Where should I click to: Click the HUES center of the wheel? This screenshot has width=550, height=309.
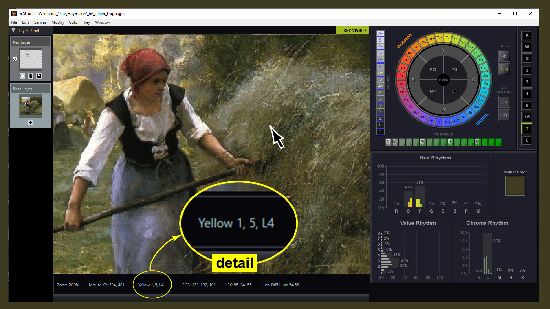click(443, 80)
